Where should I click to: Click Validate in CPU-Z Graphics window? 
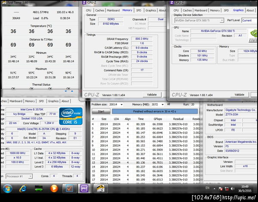click(240, 95)
